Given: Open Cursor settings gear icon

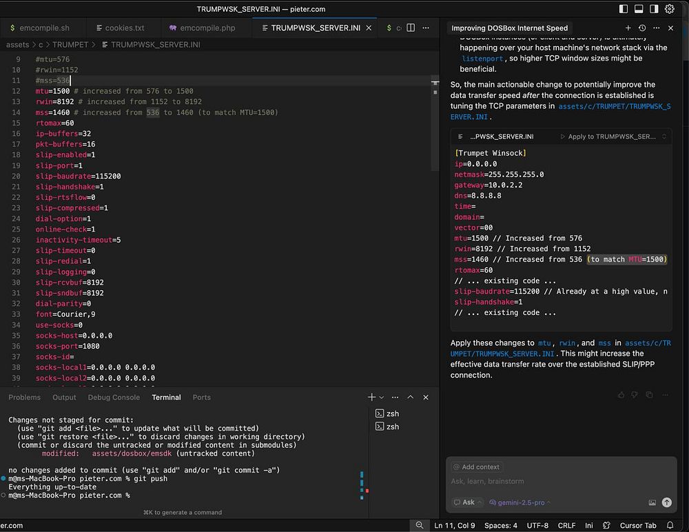Looking at the screenshot, I should (669, 9).
